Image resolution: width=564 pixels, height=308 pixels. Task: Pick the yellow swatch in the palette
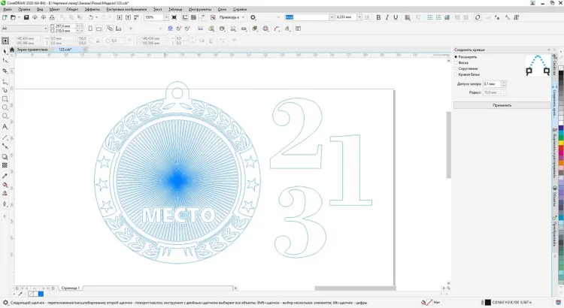click(x=561, y=143)
